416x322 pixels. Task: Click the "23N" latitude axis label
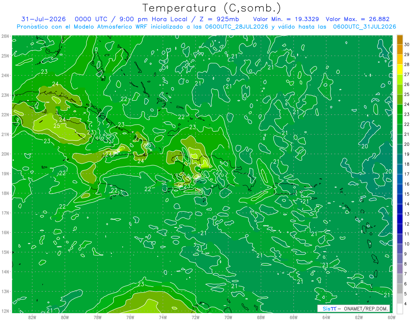(6, 95)
